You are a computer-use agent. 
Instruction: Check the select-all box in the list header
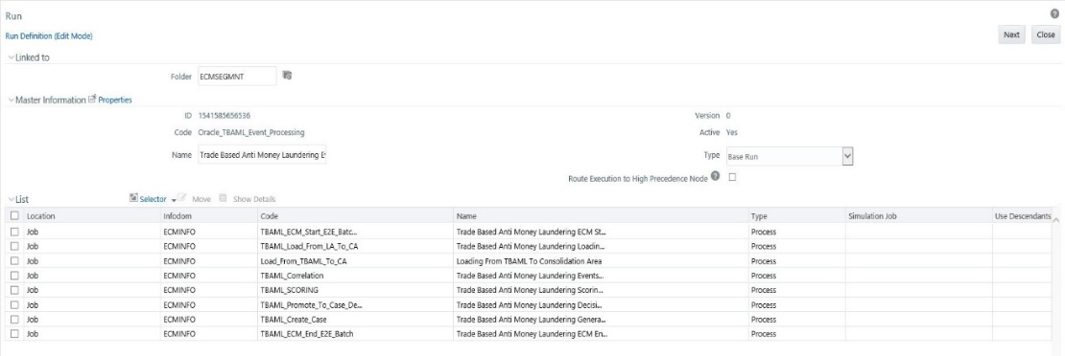coord(15,215)
